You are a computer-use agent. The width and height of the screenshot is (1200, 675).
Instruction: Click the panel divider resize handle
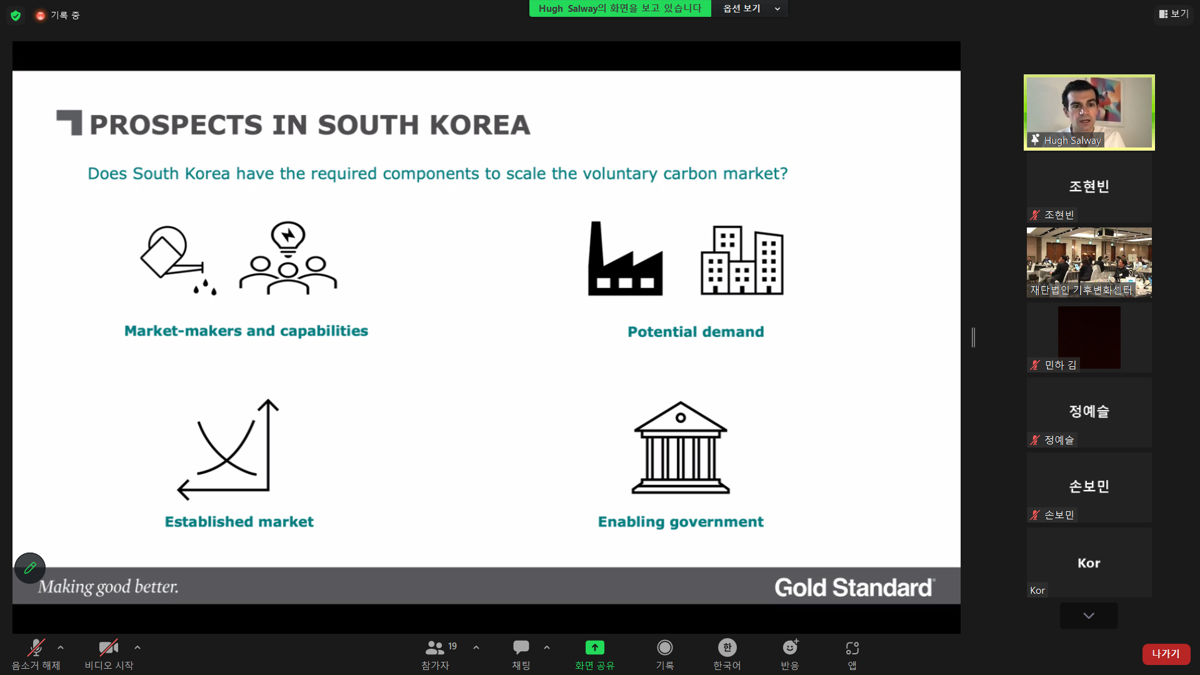(x=973, y=337)
